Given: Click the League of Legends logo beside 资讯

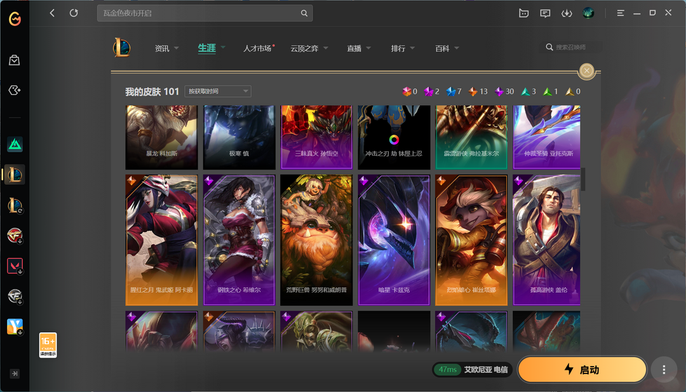Looking at the screenshot, I should tap(121, 47).
